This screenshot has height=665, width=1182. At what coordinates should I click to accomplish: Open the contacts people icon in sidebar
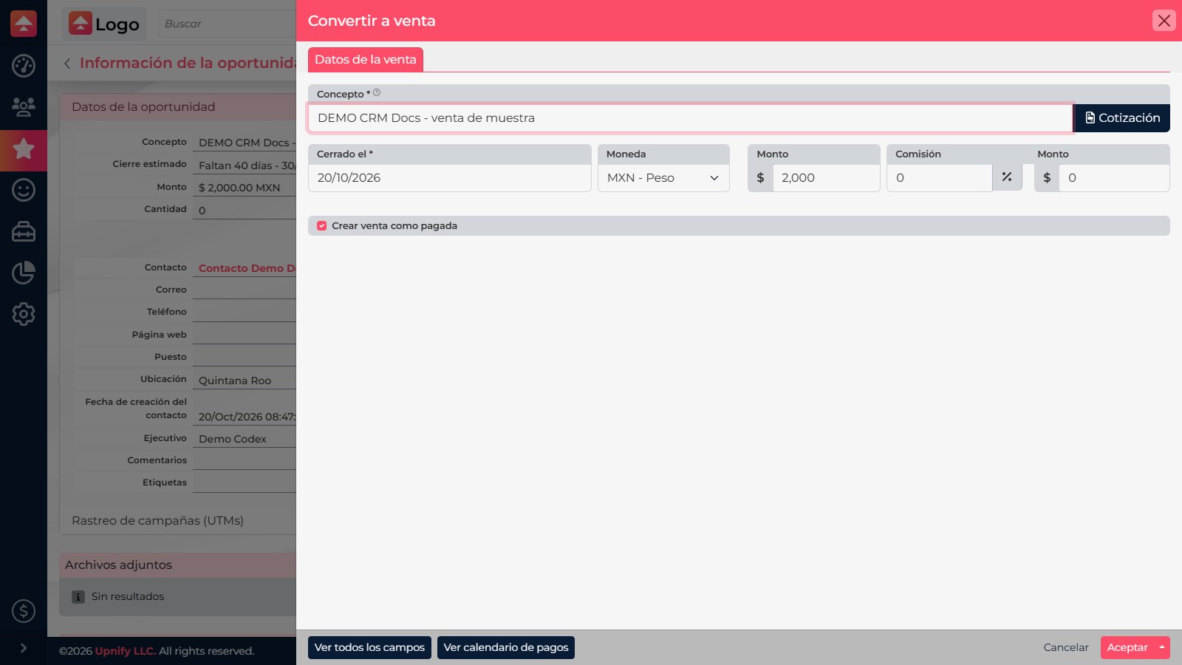tap(24, 107)
